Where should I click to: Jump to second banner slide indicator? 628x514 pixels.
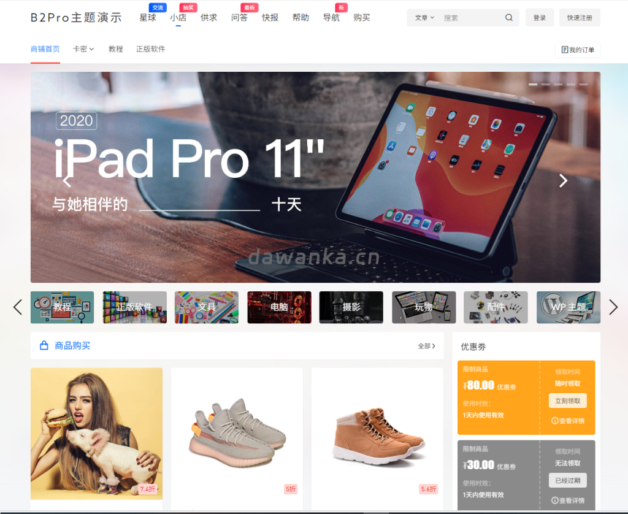[x=545, y=85]
